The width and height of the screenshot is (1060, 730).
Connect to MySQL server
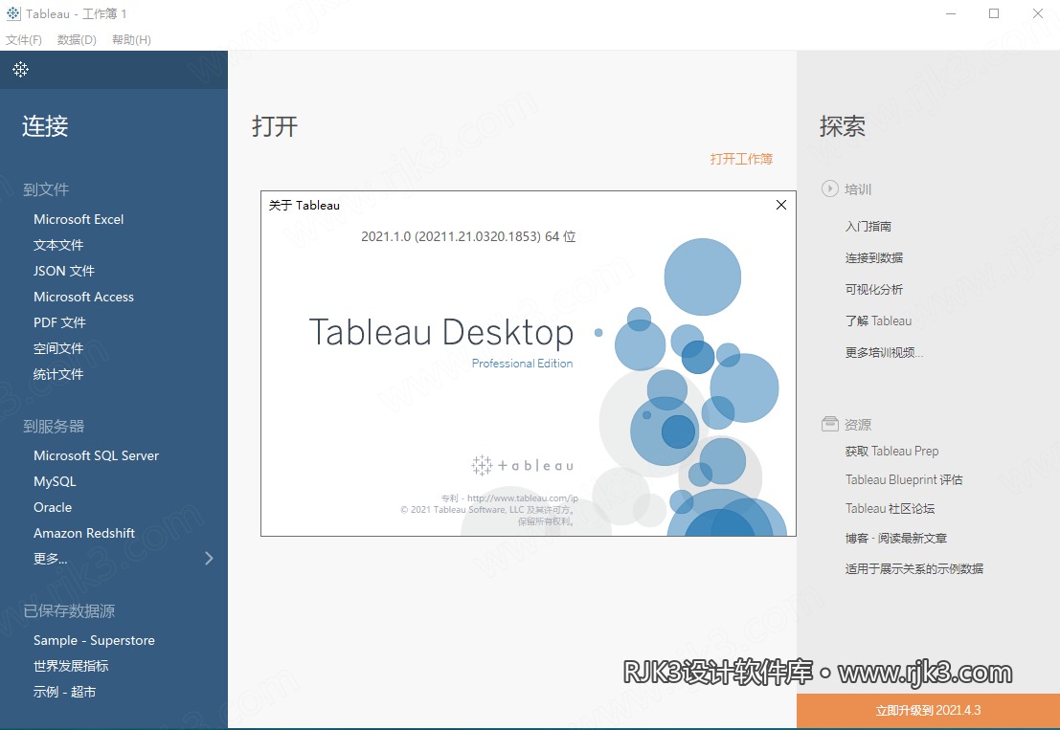coord(55,481)
